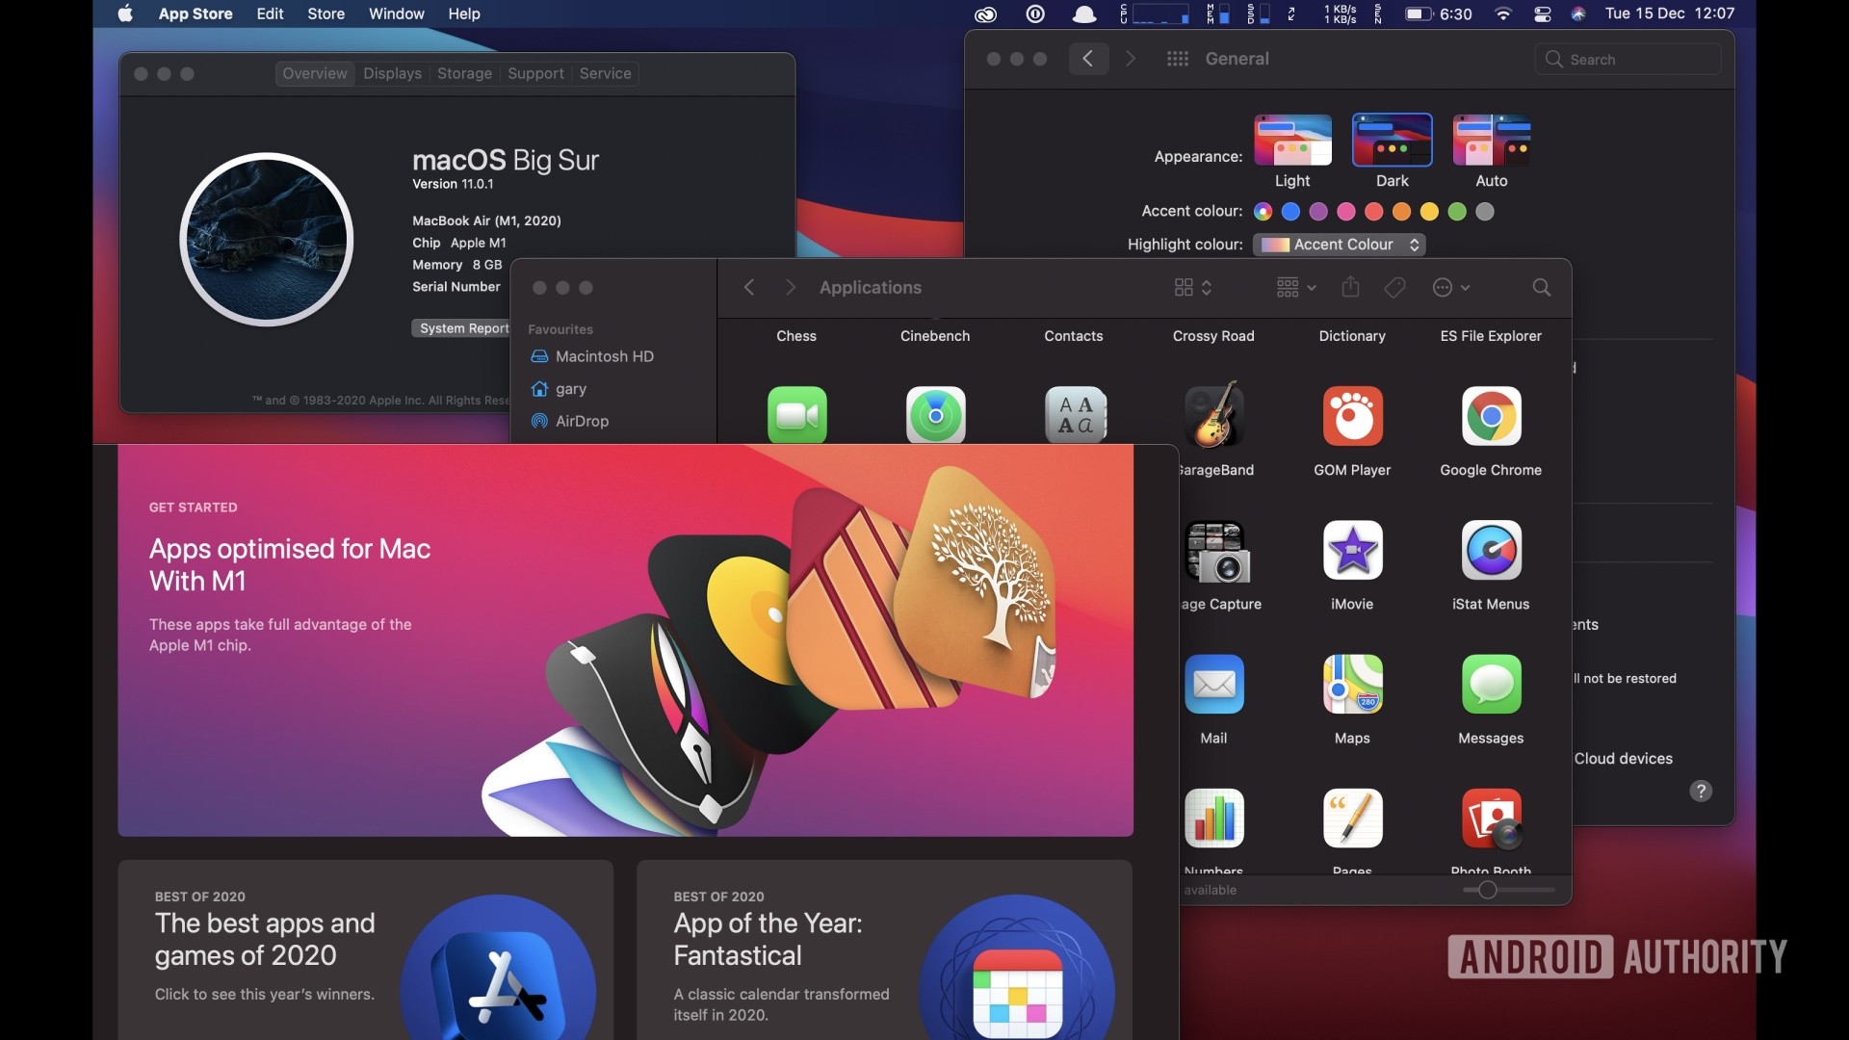The image size is (1849, 1040).
Task: Click System Report button
Action: [463, 327]
